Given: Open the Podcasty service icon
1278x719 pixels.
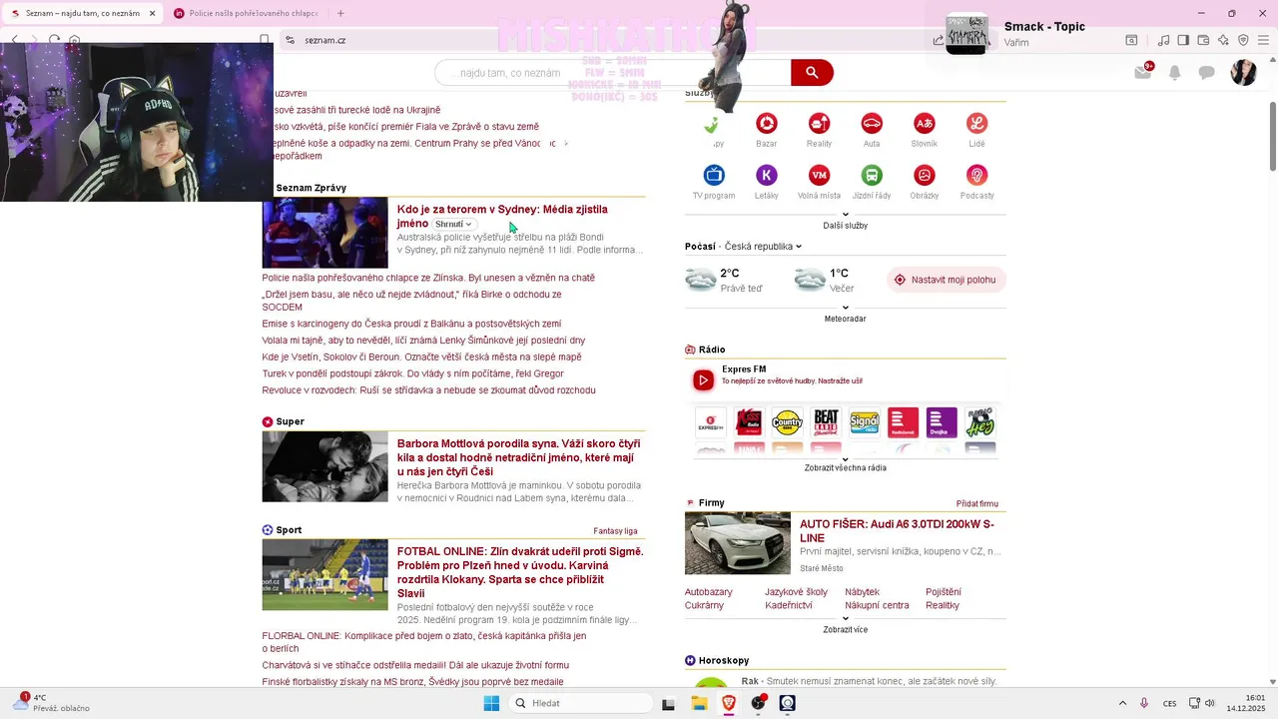Looking at the screenshot, I should click(976, 176).
